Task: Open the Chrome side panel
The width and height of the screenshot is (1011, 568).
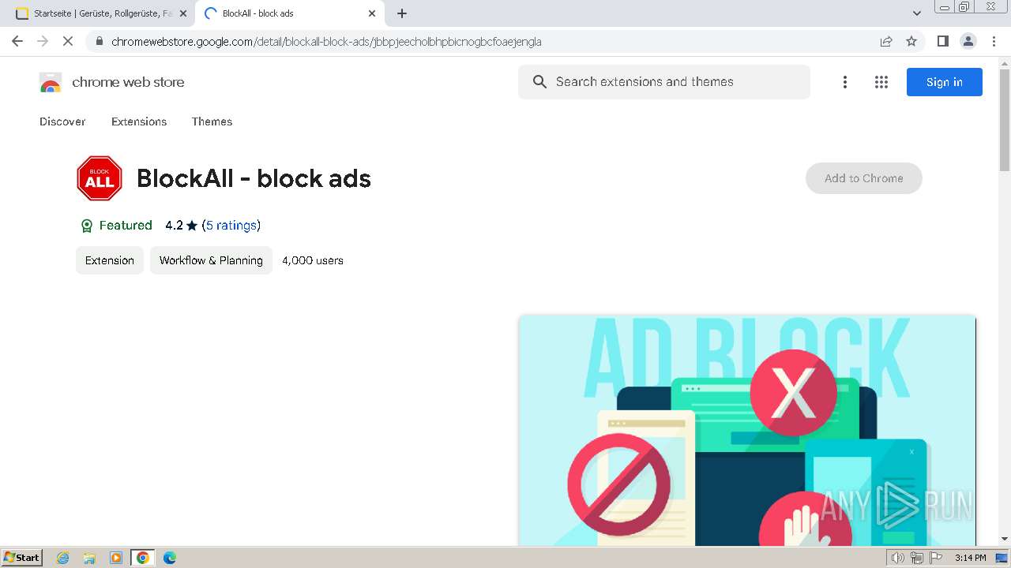Action: (942, 41)
